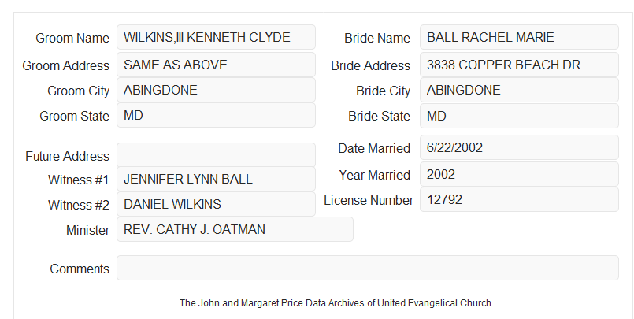
Task: Click the empty Future Address field
Action: point(216,155)
